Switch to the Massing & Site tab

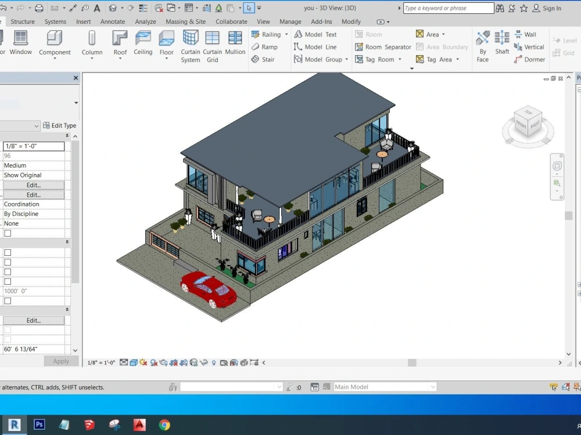185,21
